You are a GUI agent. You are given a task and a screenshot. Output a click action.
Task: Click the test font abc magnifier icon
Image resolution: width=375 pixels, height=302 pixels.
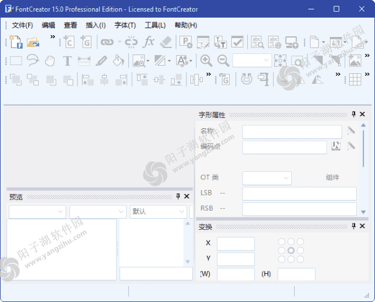(x=257, y=42)
